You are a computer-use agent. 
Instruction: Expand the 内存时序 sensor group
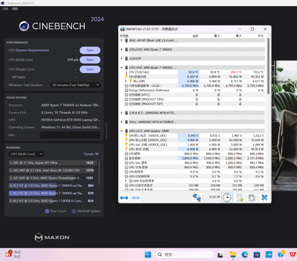click(x=122, y=59)
